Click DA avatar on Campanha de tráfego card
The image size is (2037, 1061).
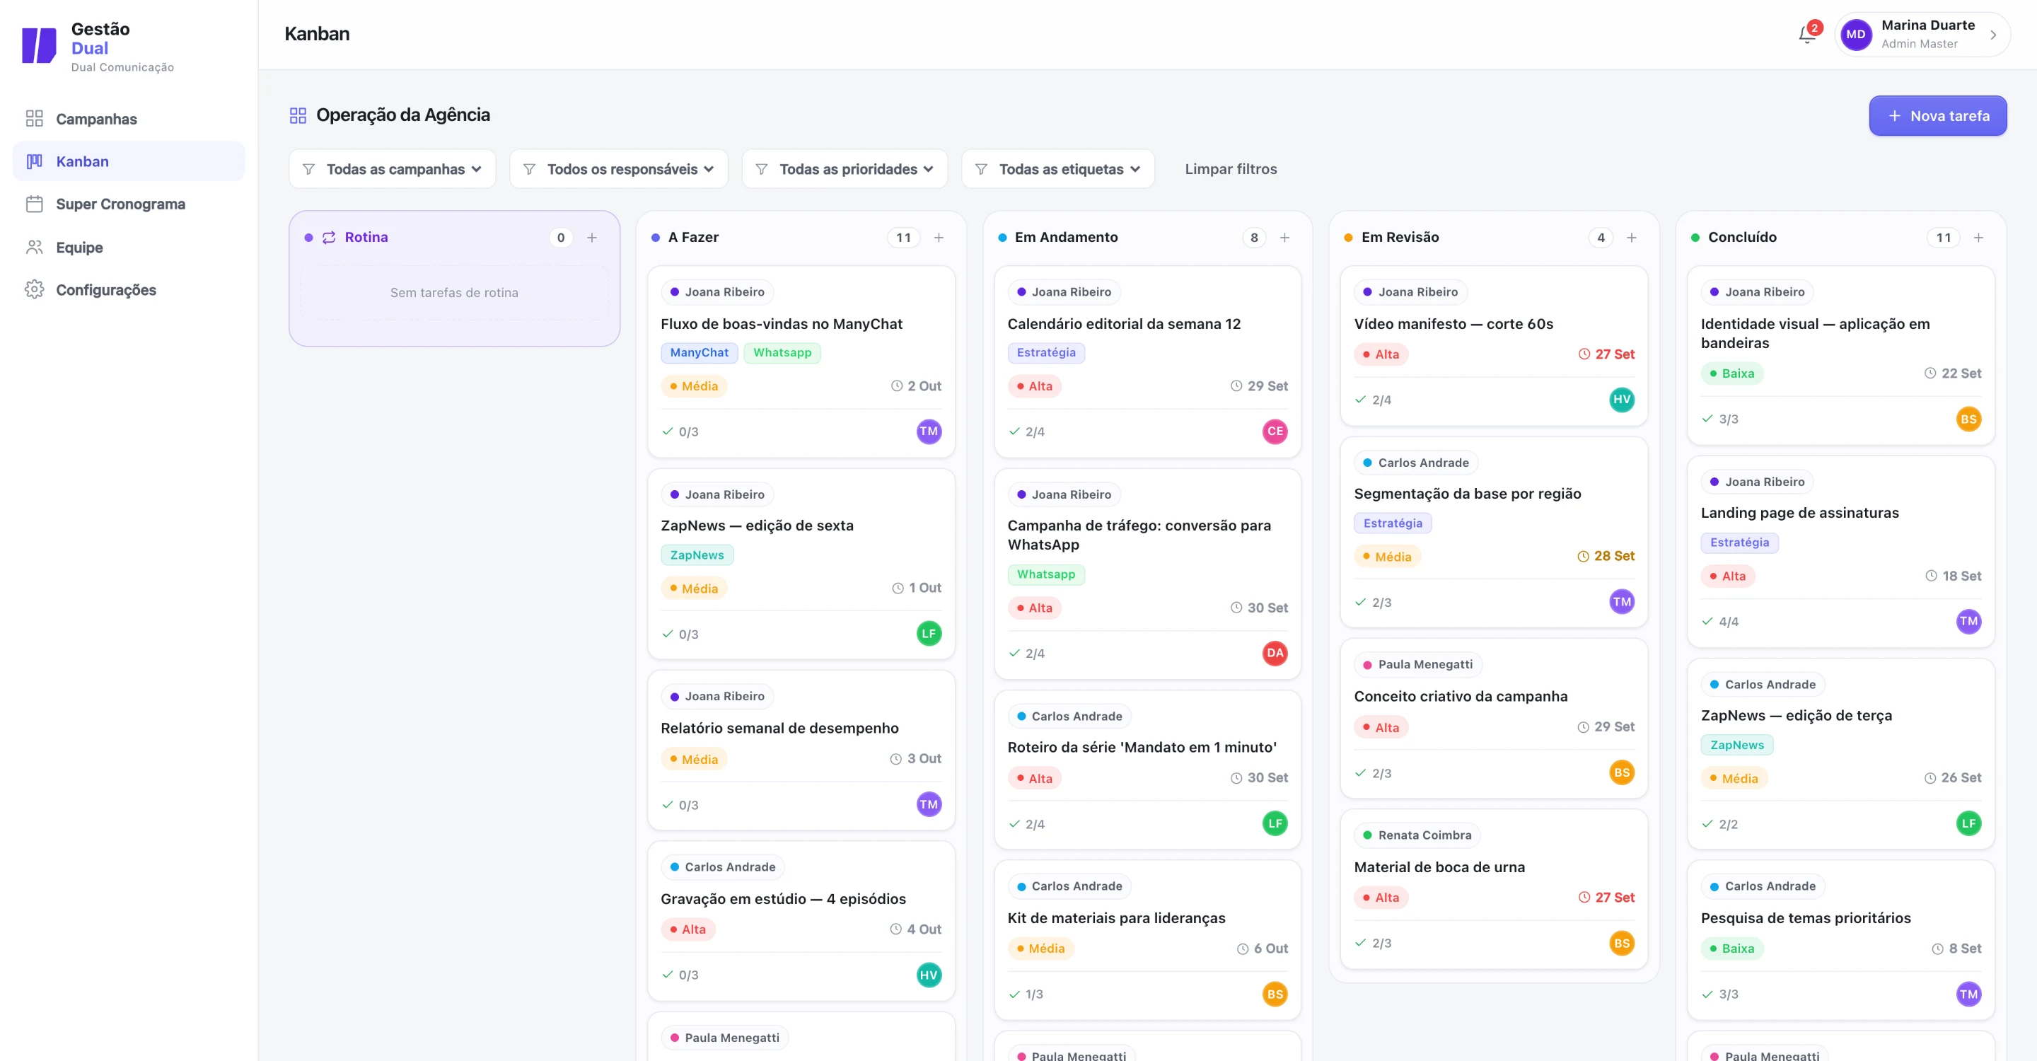[1275, 653]
